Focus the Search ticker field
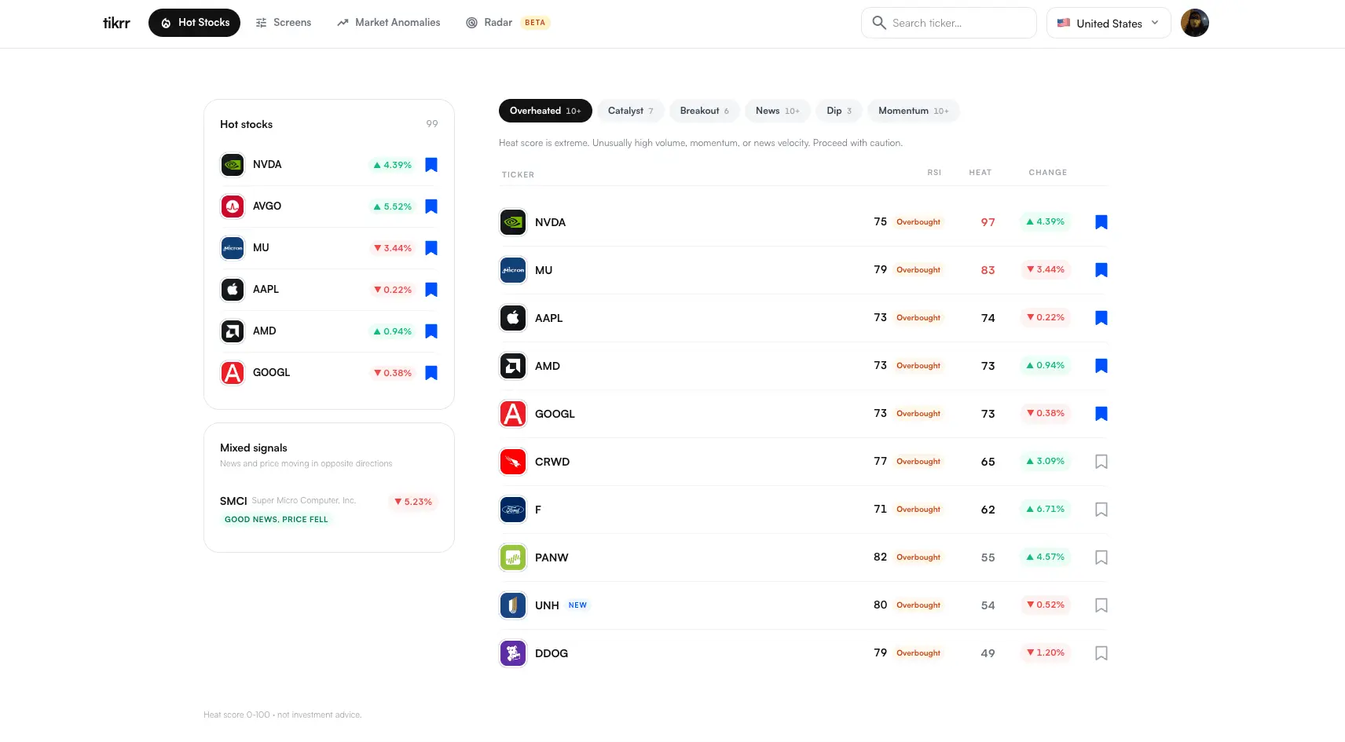1345x742 pixels. coord(949,23)
